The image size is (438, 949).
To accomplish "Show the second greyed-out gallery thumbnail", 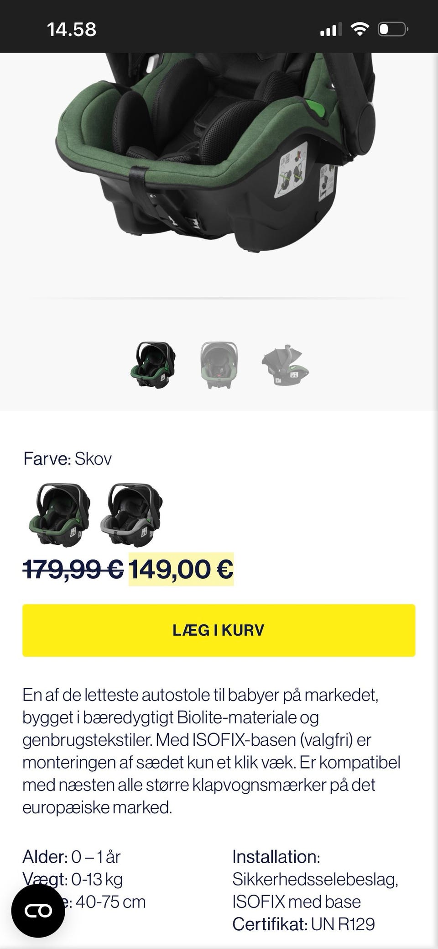I will coord(219,365).
